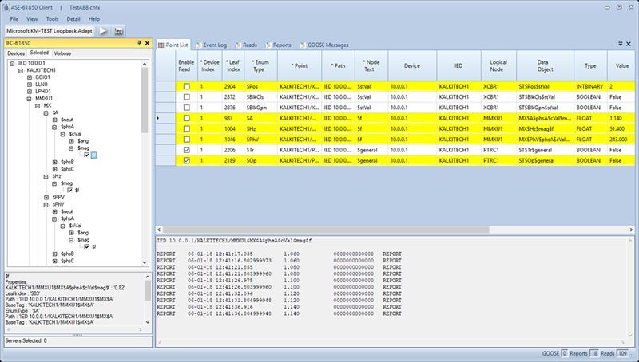Collapse the KALKITECH1 tree node

click(20, 71)
